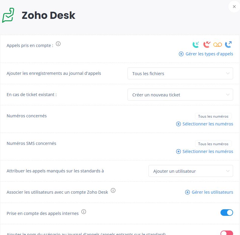The image size is (240, 235).
Task: Open the Tous les fichiers dropdown
Action: (x=180, y=73)
